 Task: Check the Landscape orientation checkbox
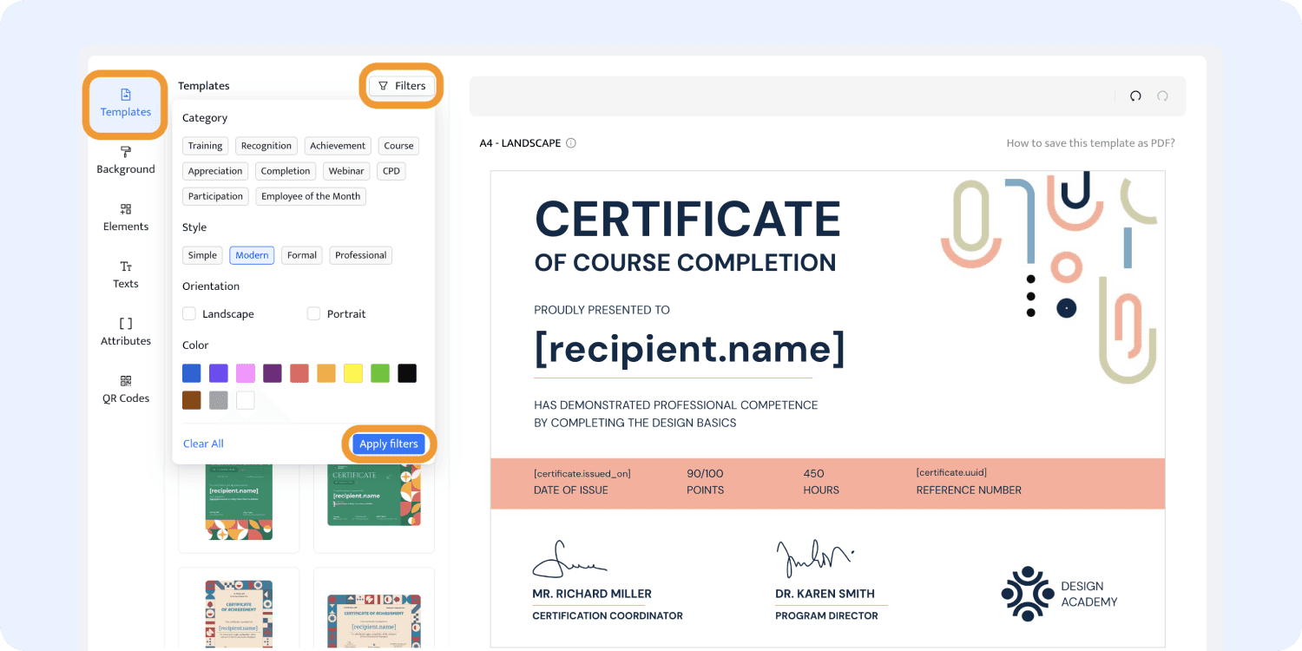coord(189,314)
